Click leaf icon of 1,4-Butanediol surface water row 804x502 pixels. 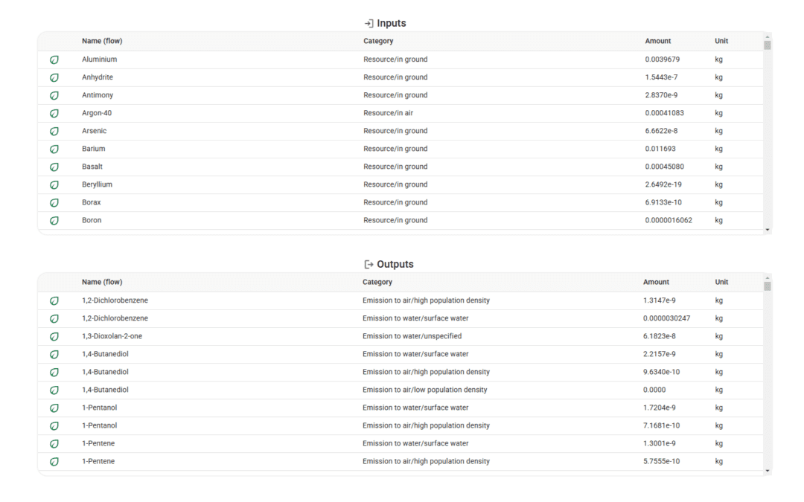[54, 354]
